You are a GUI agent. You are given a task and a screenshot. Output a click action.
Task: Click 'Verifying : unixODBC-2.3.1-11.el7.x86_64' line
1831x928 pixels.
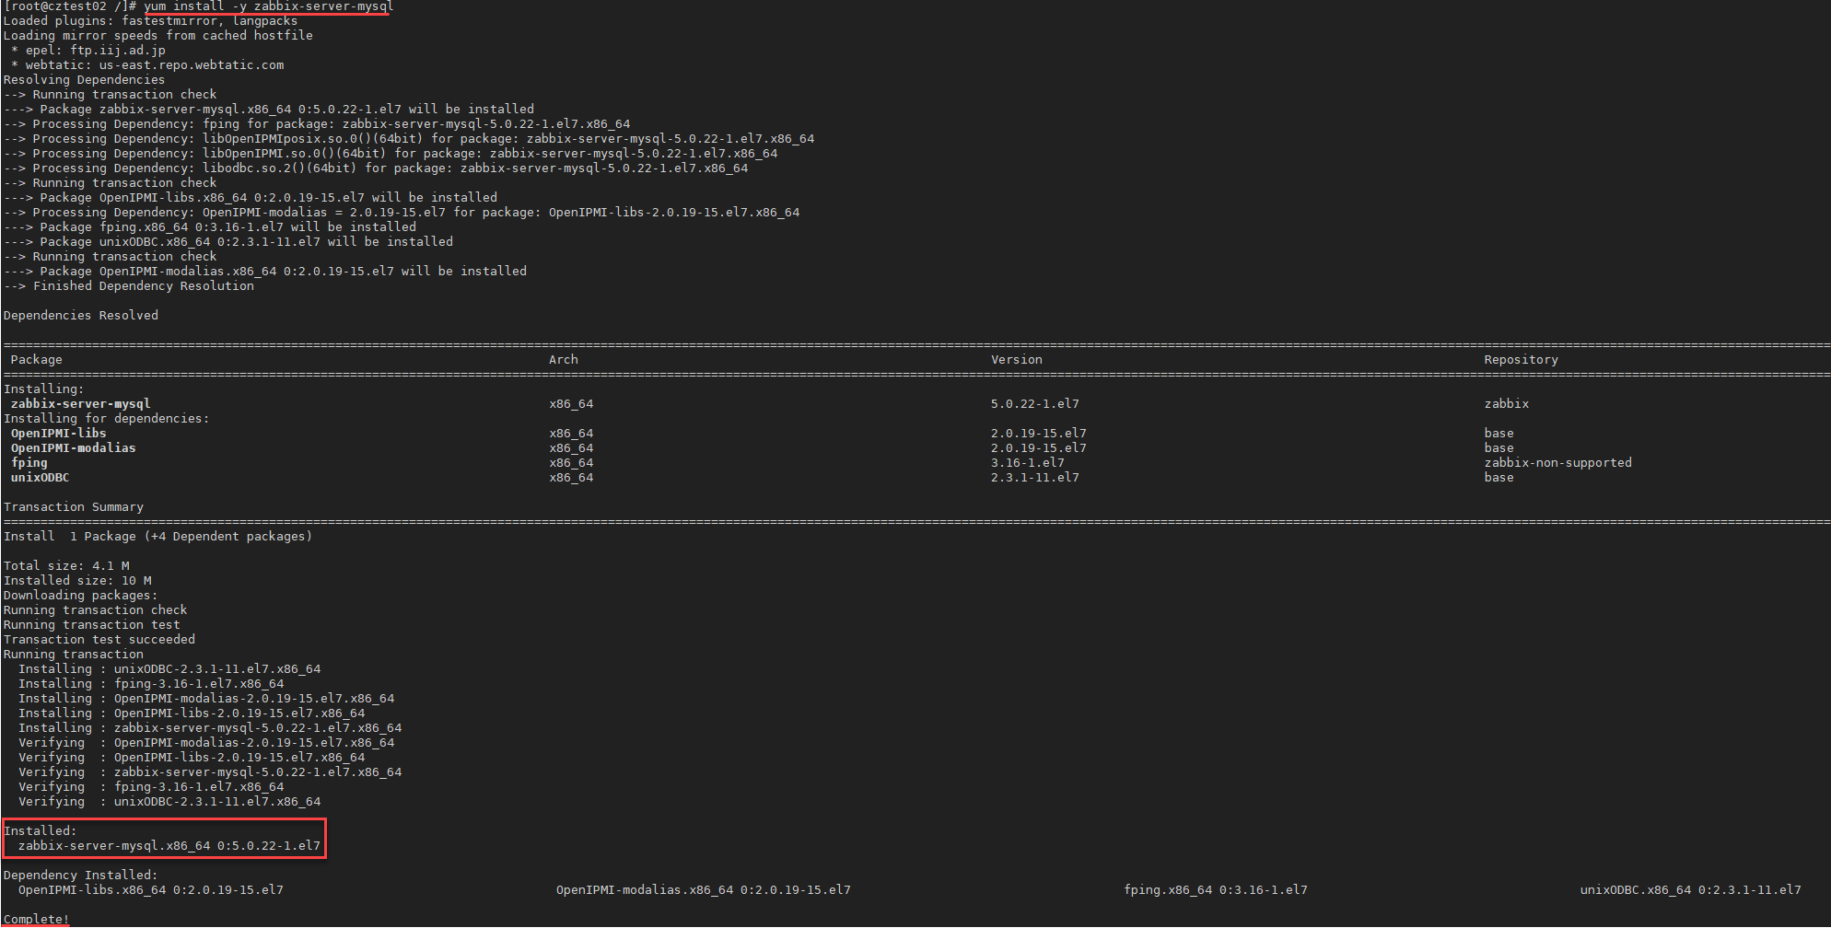point(169,801)
